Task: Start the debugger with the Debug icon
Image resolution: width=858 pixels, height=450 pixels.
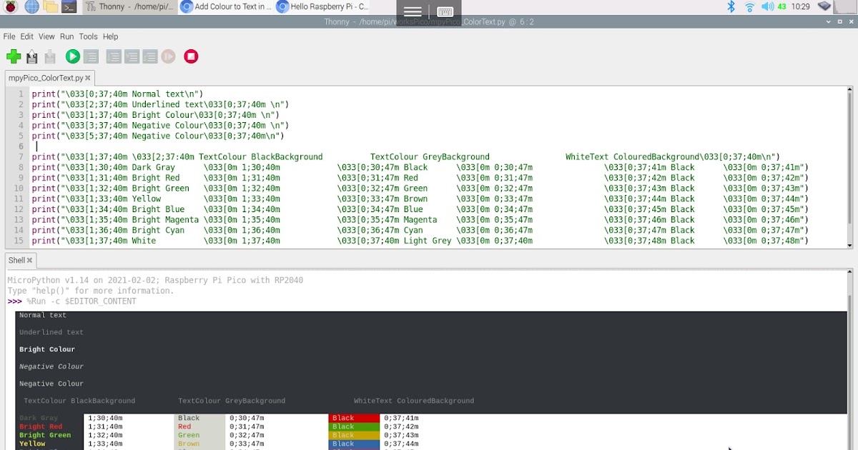Action: (x=91, y=56)
